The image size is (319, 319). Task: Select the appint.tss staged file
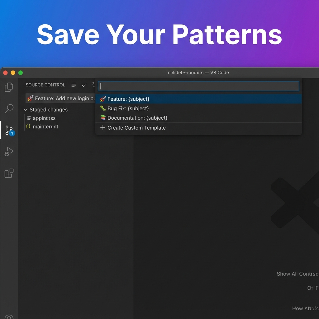(43, 118)
